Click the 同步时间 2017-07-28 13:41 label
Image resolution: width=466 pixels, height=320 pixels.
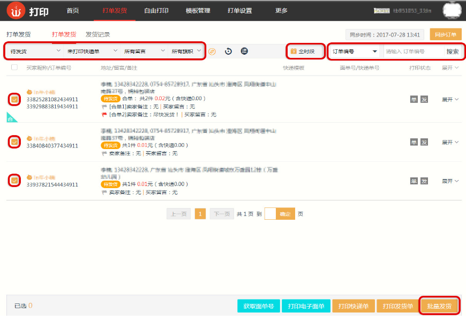385,35
